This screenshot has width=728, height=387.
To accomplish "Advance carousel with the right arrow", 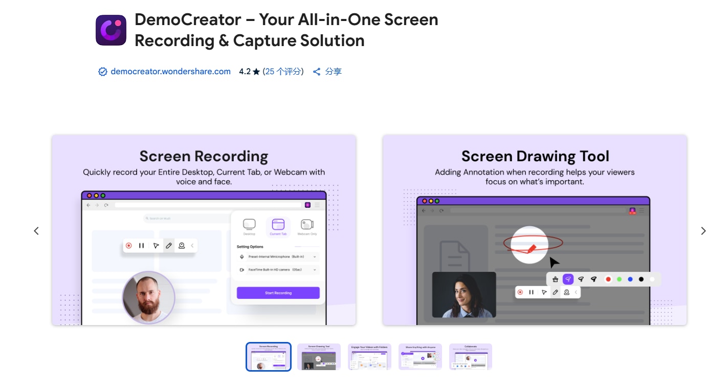I will 703,231.
